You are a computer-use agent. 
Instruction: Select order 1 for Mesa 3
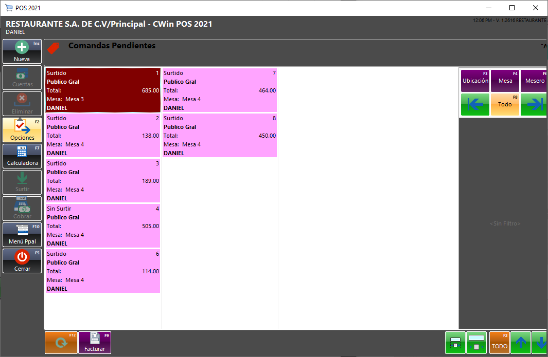(103, 90)
